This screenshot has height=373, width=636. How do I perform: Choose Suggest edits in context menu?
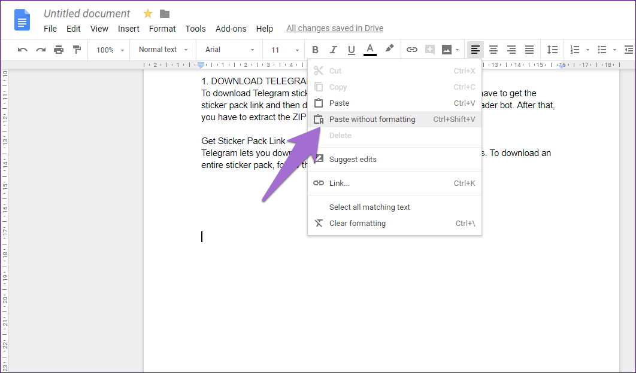[x=395, y=160]
